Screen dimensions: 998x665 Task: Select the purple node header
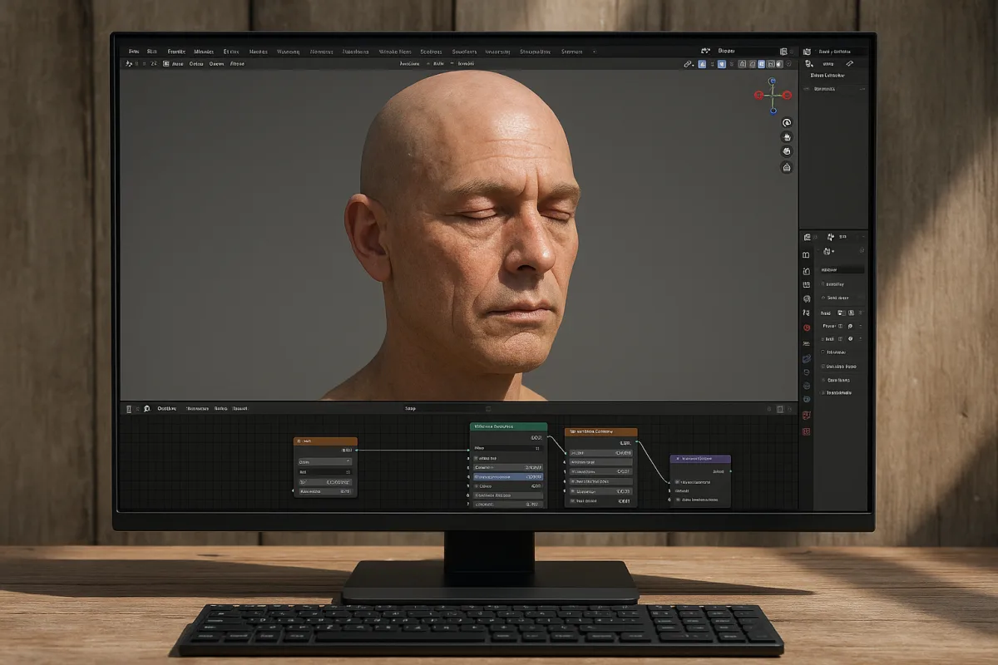(700, 459)
